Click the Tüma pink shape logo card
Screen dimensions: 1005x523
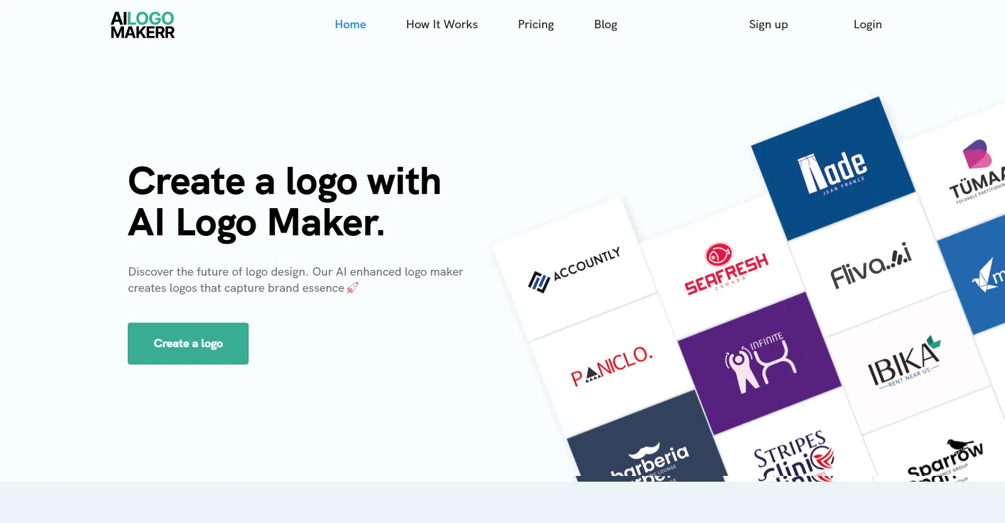pyautogui.click(x=968, y=170)
